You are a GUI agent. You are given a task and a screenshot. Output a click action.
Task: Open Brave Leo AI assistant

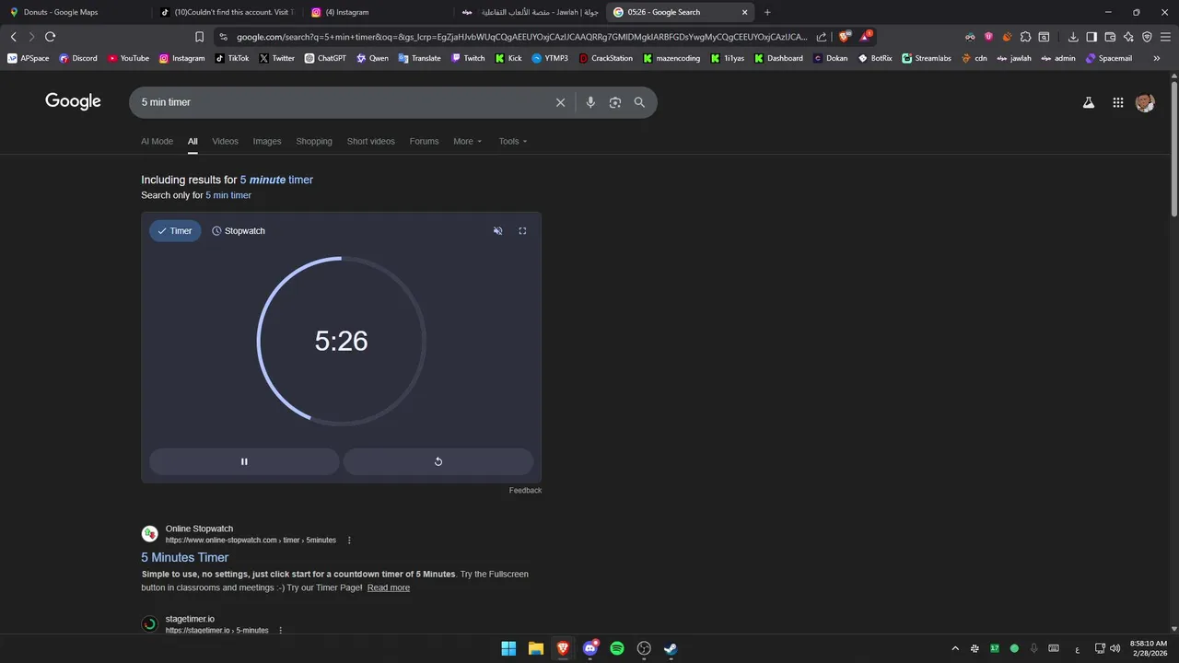1128,37
